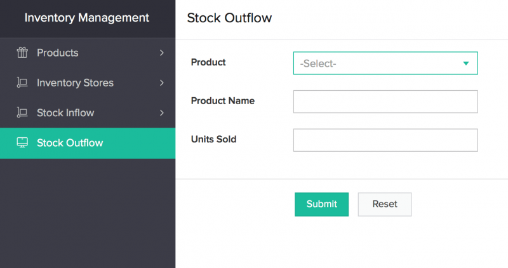Select the highlighted Stock Outflow sidebar label
The height and width of the screenshot is (268, 508).
point(70,143)
